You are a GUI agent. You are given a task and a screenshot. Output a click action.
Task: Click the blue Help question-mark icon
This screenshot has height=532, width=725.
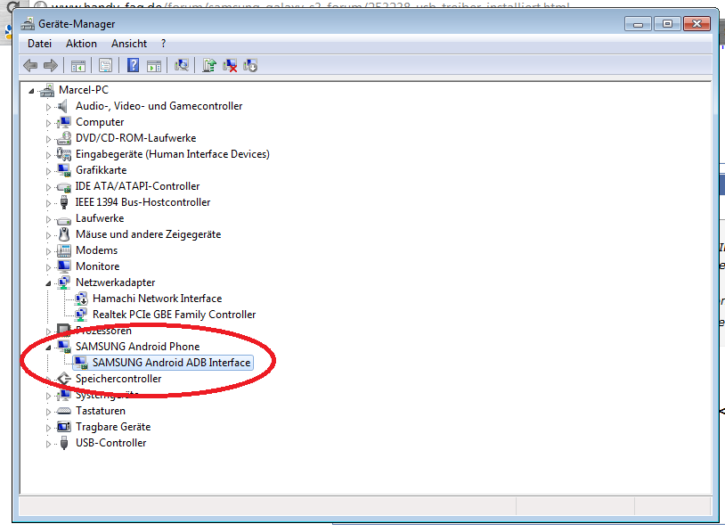coord(134,65)
